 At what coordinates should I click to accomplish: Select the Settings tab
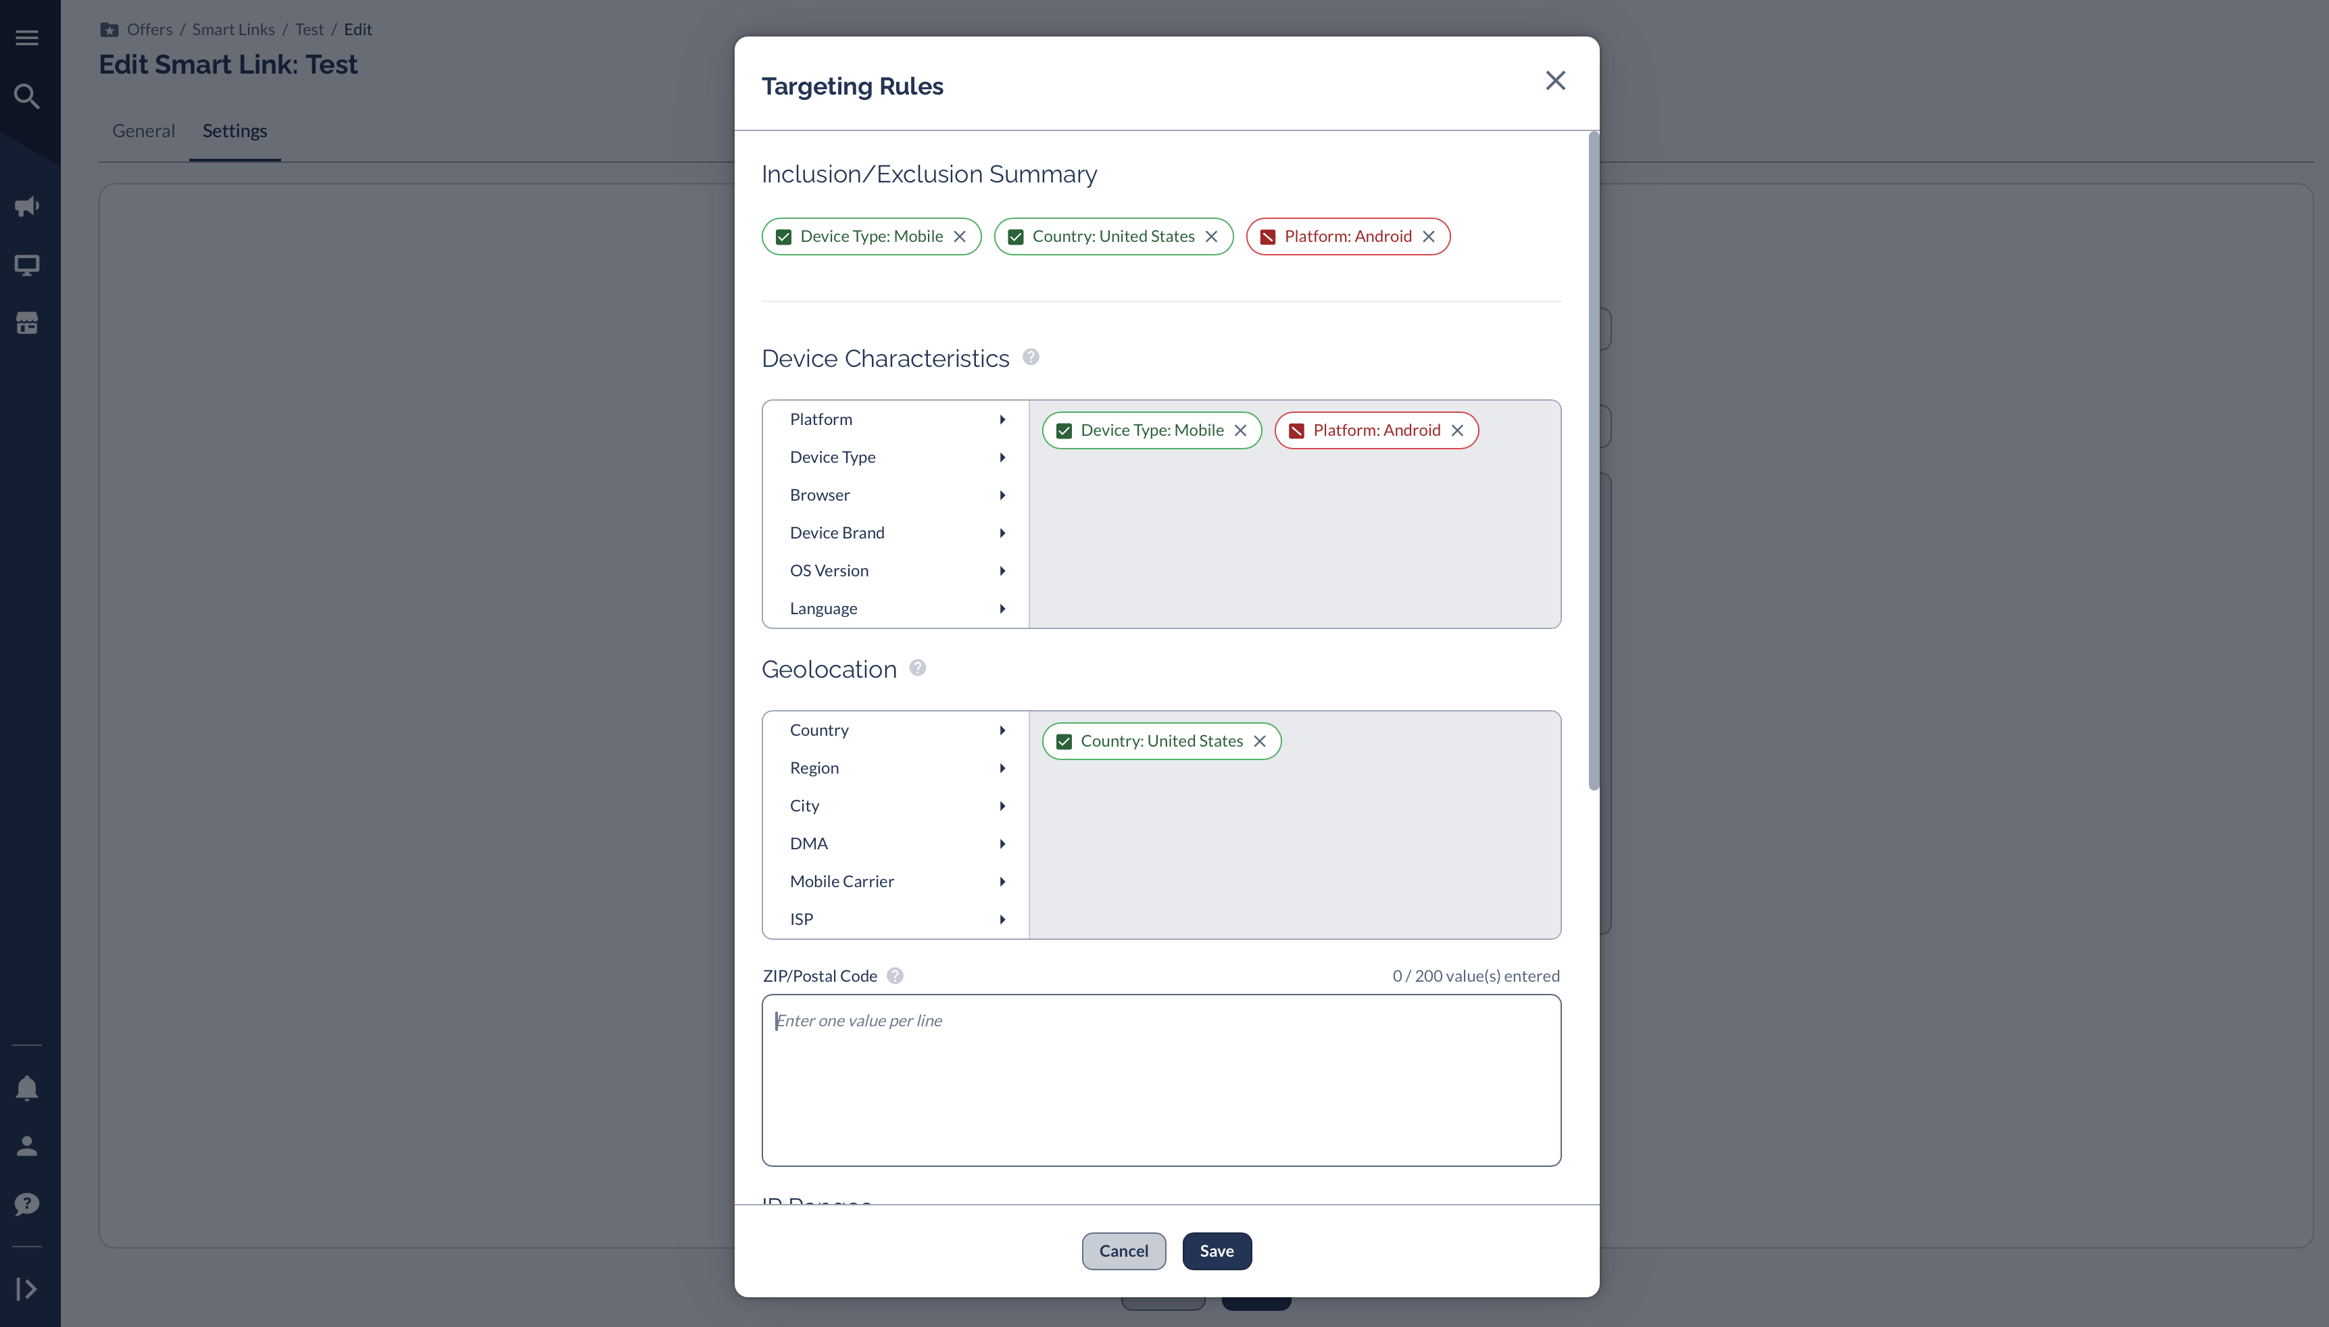click(235, 130)
